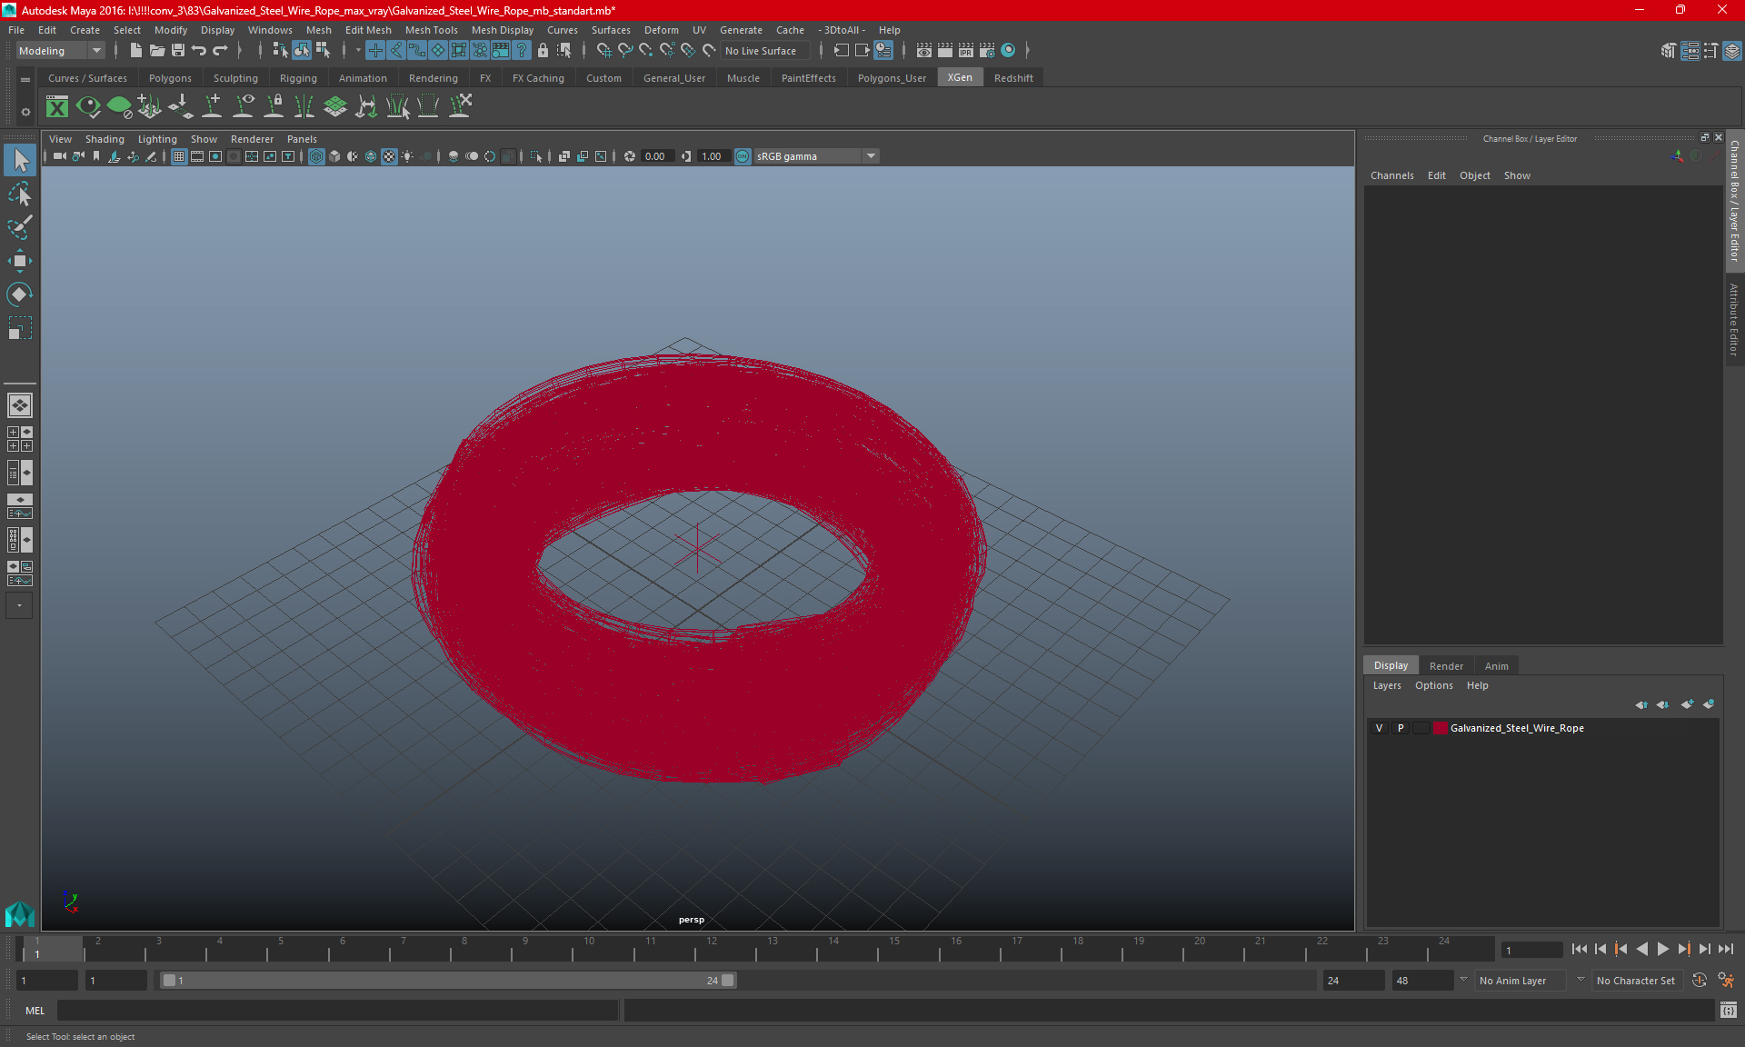Choose the Paint selection tool
The height and width of the screenshot is (1047, 1745).
tap(20, 227)
